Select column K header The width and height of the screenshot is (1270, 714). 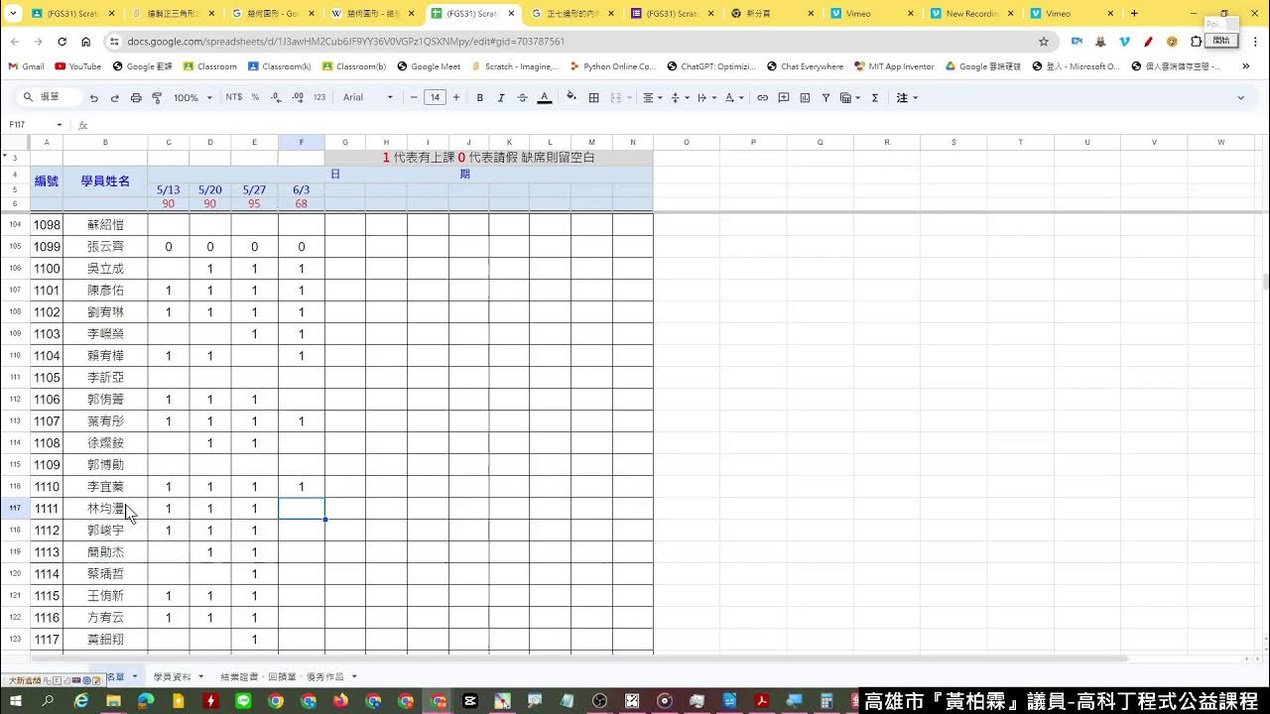(x=509, y=142)
